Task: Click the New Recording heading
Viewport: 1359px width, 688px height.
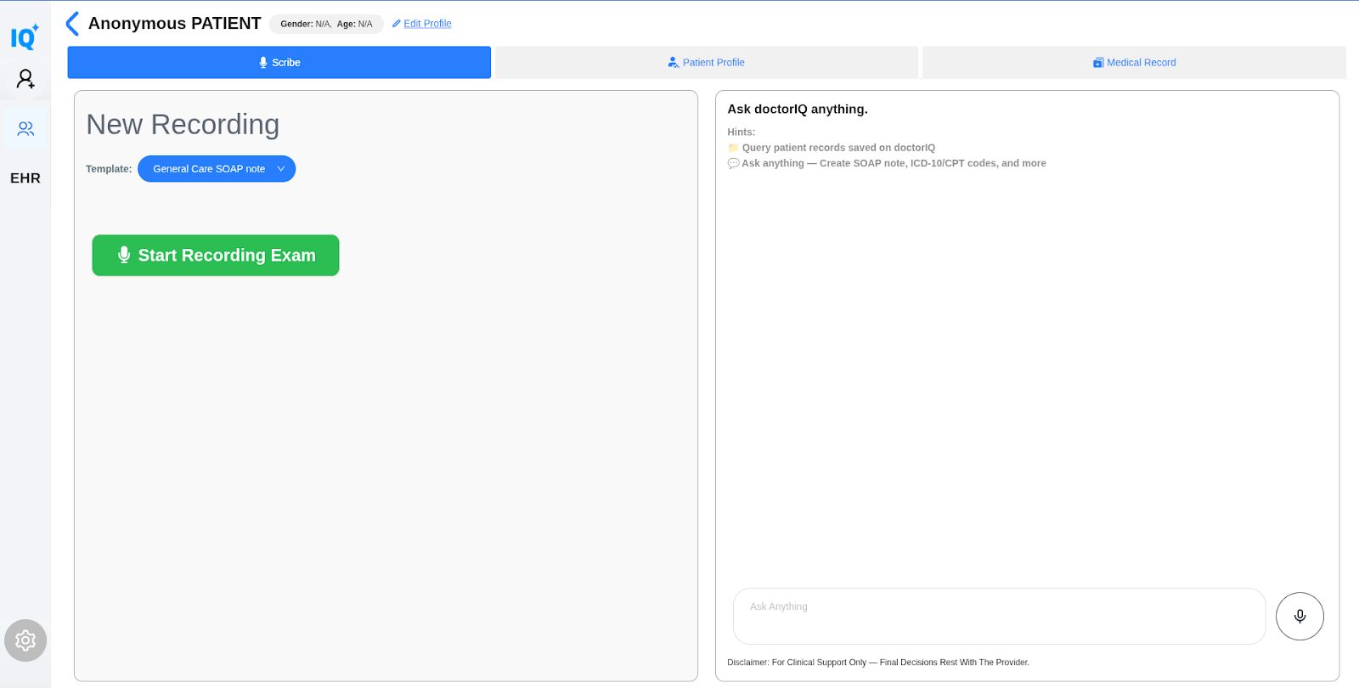Action: [183, 125]
